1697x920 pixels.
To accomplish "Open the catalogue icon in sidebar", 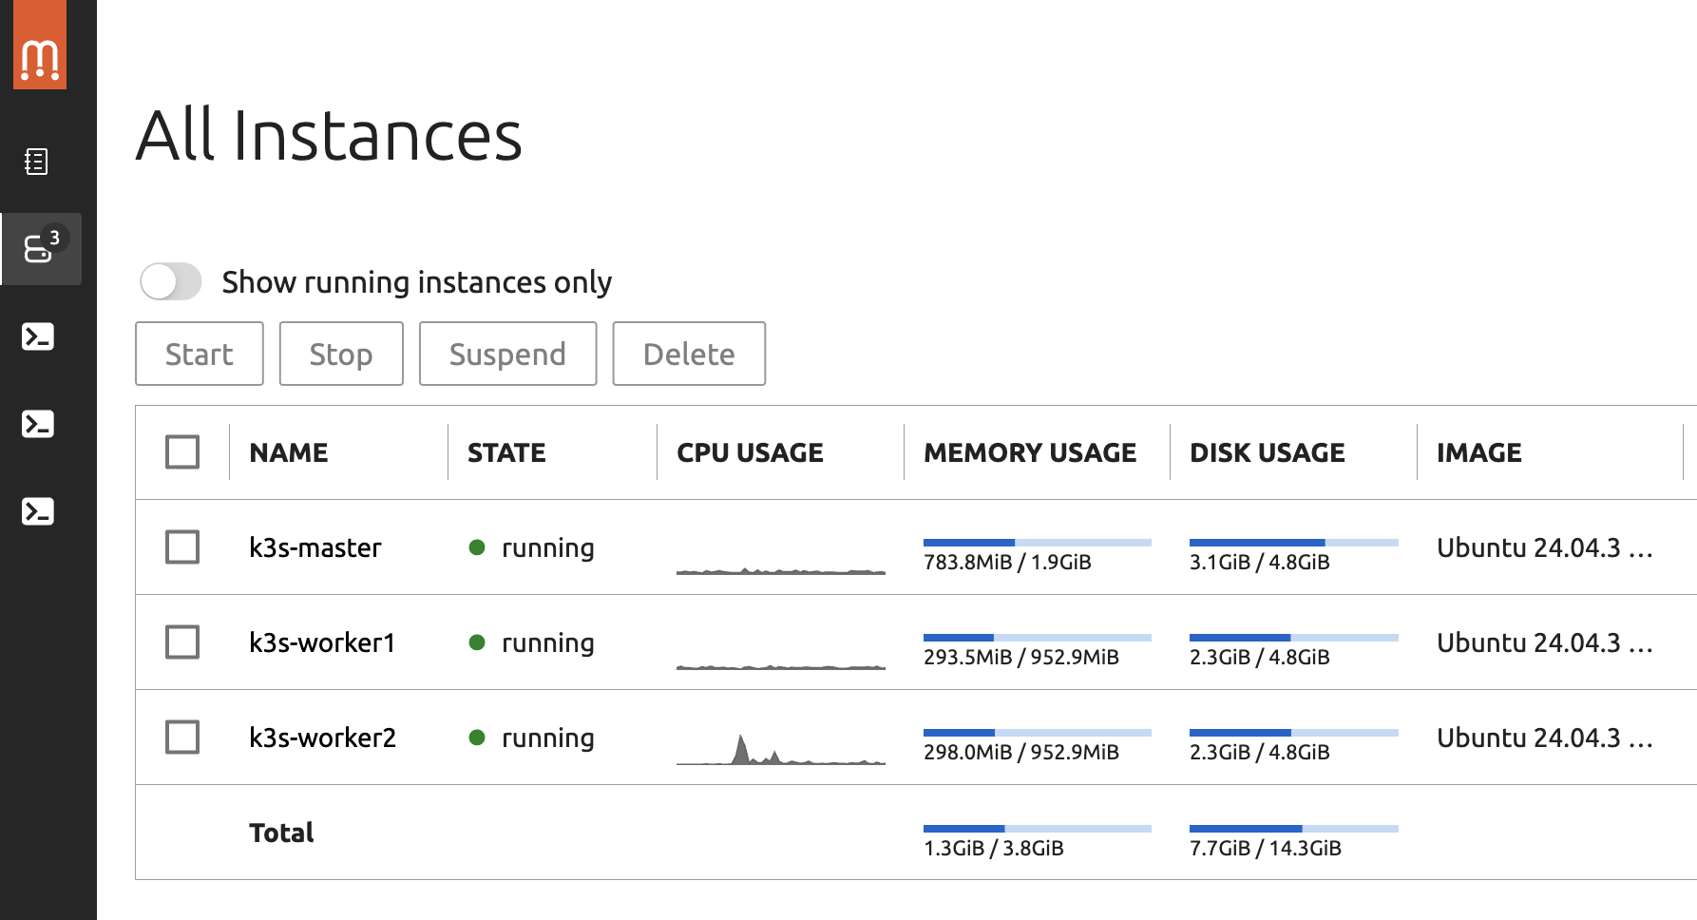I will coord(37,162).
